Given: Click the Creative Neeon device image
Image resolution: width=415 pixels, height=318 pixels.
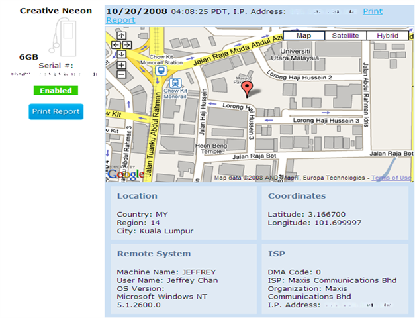Looking at the screenshot, I should 62,37.
